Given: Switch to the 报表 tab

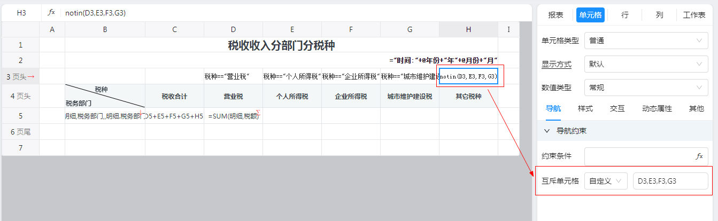Looking at the screenshot, I should (x=555, y=15).
